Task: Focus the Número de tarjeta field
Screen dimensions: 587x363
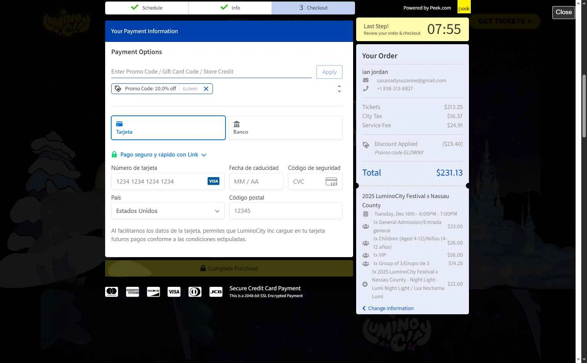Action: point(168,181)
